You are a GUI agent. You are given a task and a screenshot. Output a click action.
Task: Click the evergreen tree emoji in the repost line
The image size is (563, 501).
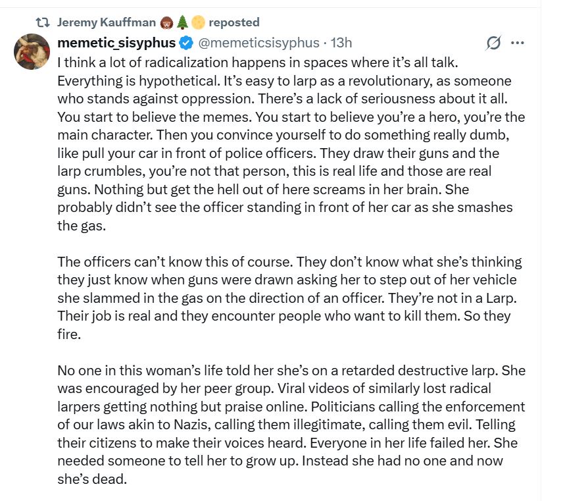[x=184, y=22]
